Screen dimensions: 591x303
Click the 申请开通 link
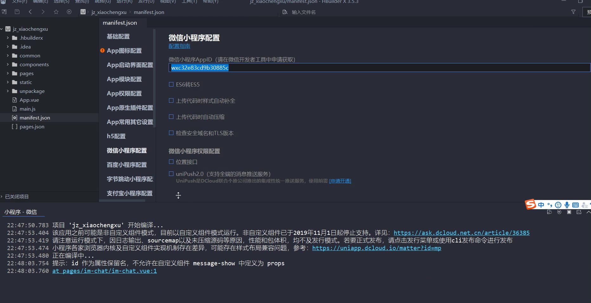pyautogui.click(x=340, y=181)
